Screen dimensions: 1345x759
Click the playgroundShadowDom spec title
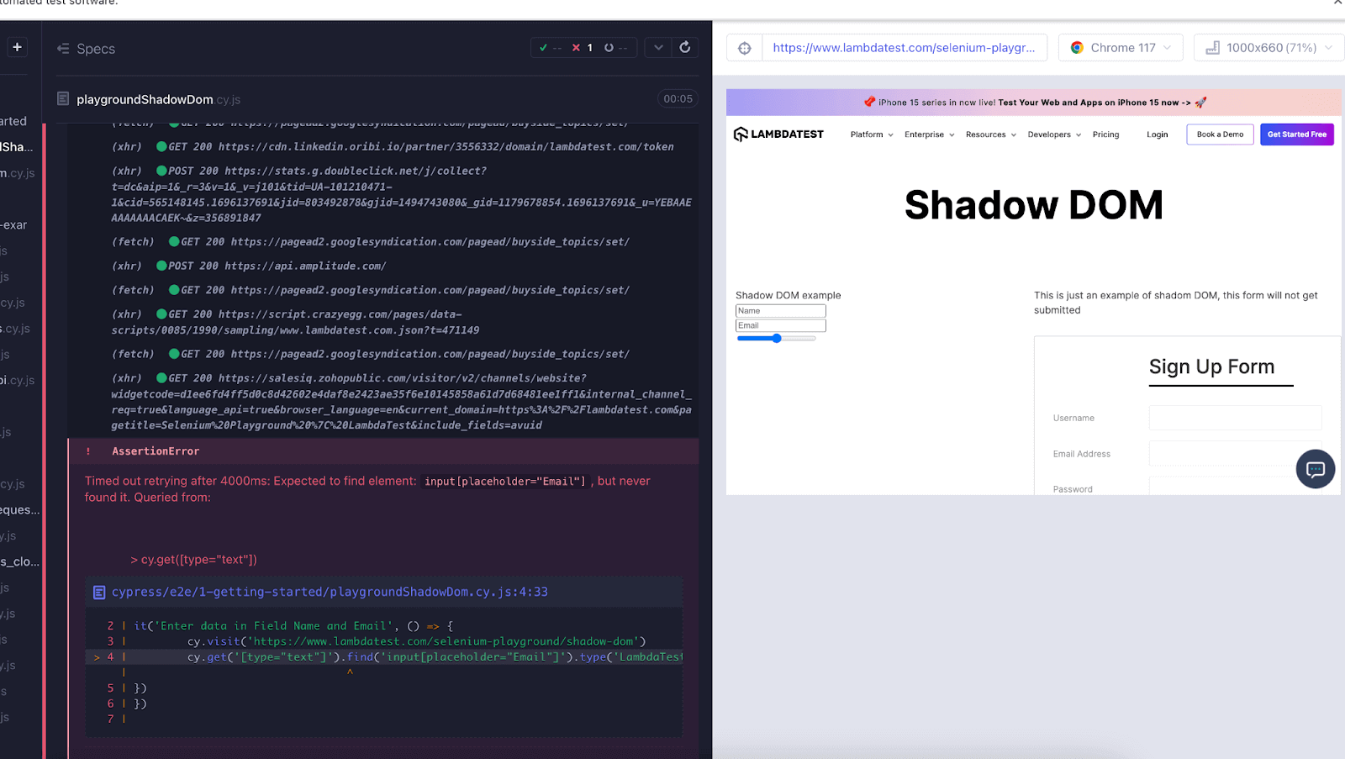[158, 99]
